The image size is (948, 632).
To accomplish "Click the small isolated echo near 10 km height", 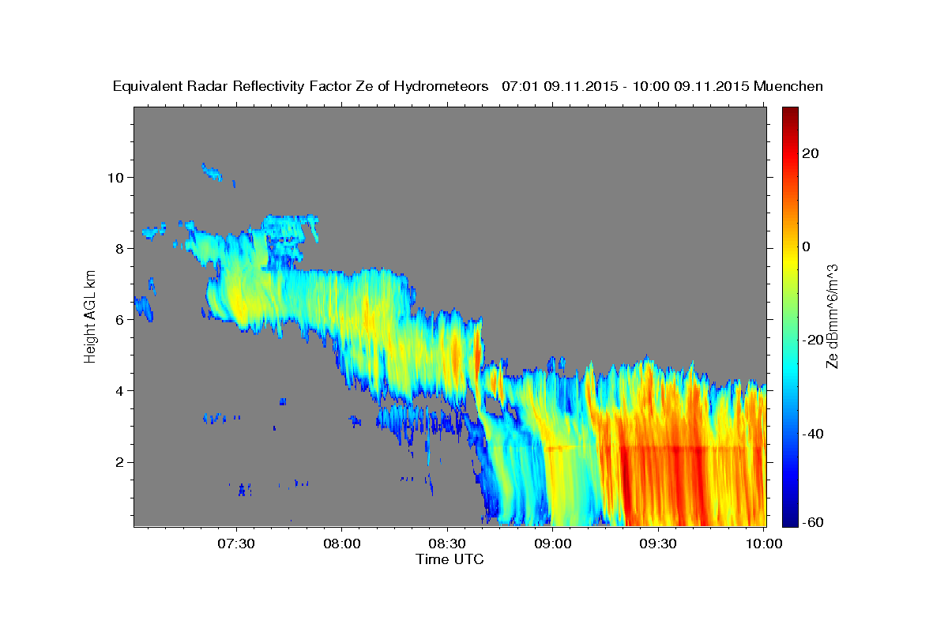I will click(213, 171).
